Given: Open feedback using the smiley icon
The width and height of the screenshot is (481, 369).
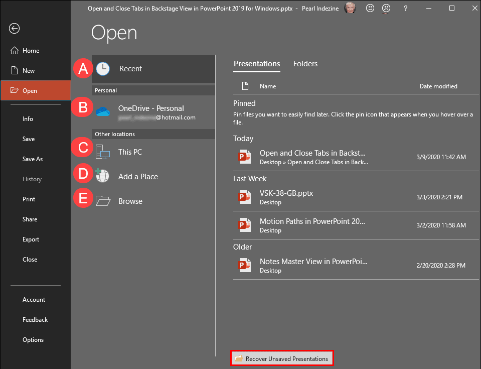Looking at the screenshot, I should pos(370,8).
